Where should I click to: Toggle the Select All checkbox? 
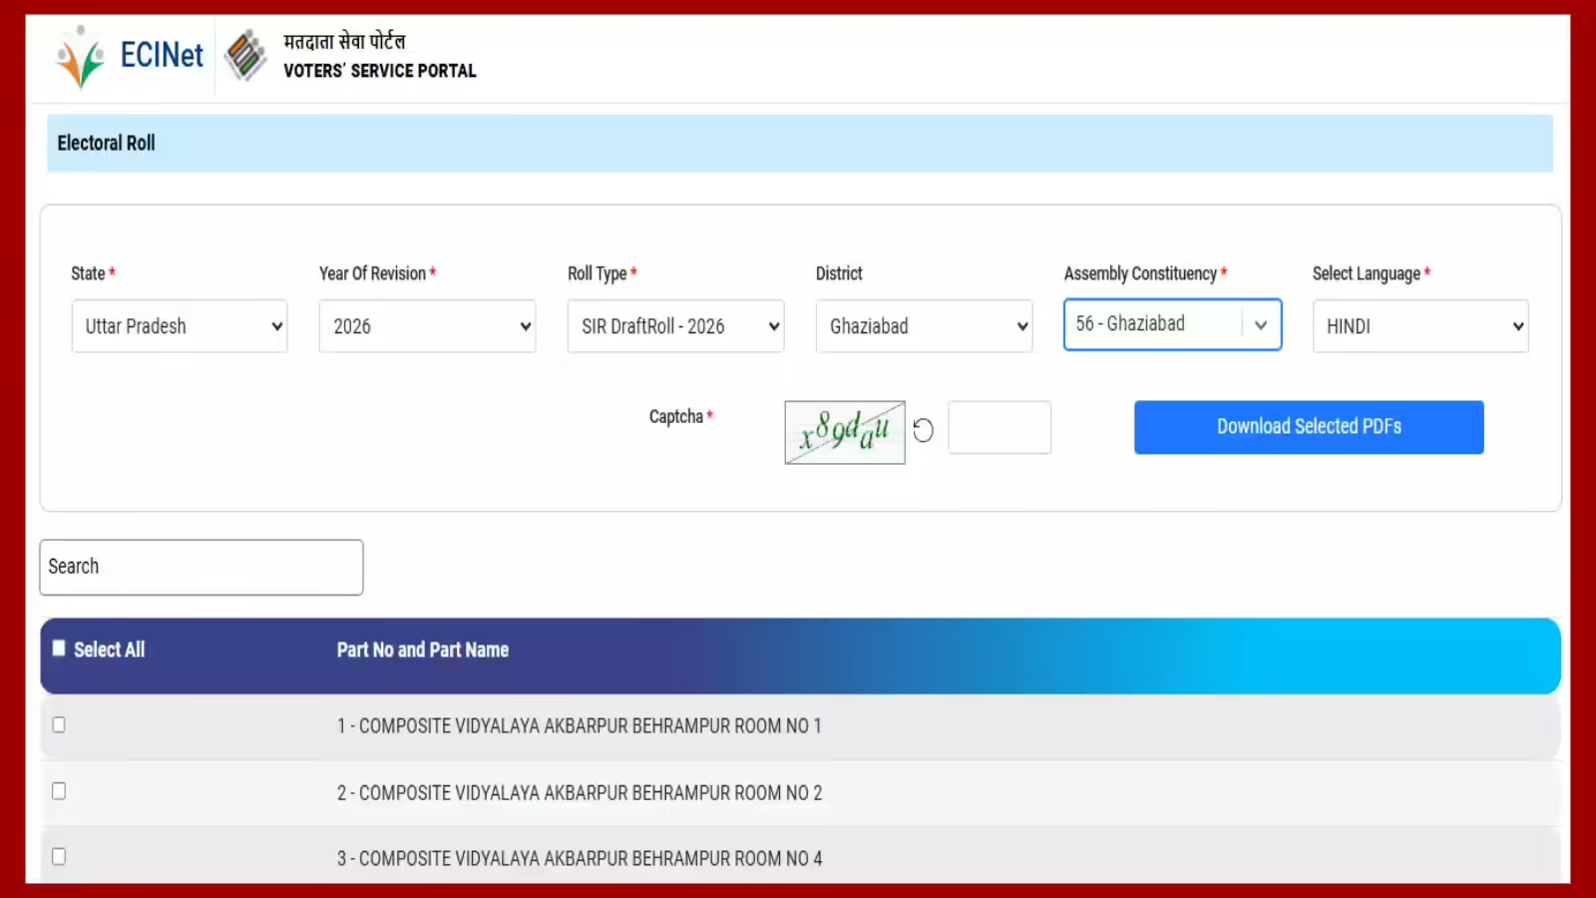[59, 649]
